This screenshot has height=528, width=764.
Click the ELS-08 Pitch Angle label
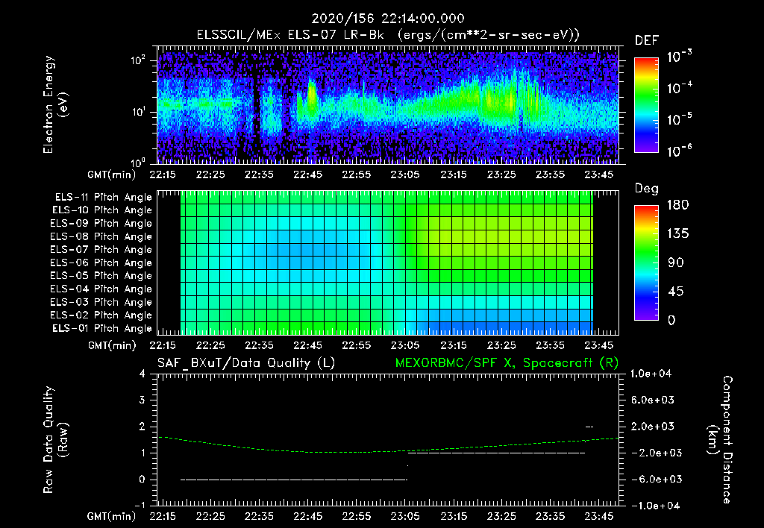[x=101, y=236]
